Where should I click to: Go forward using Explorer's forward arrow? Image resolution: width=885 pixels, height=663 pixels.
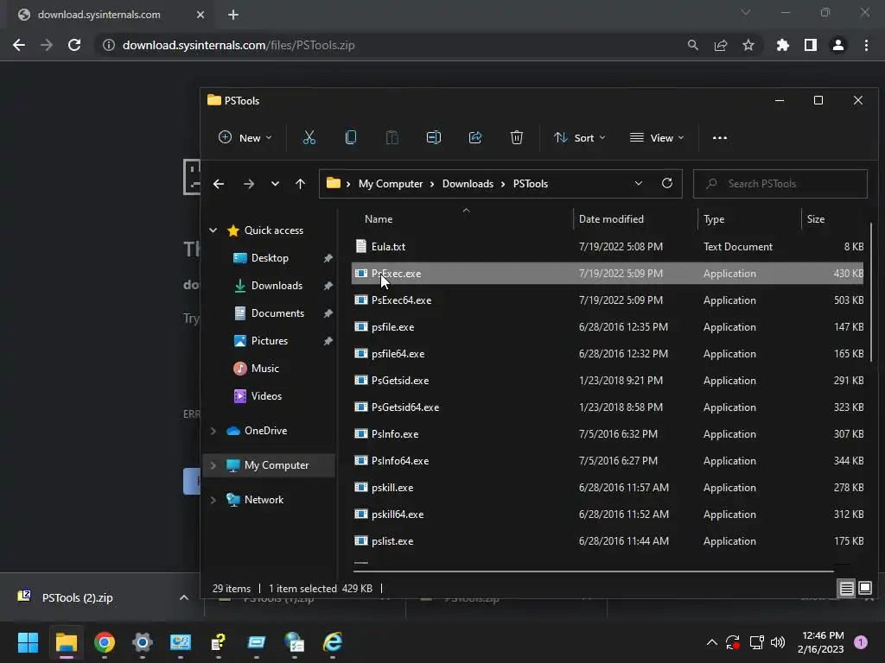248,184
